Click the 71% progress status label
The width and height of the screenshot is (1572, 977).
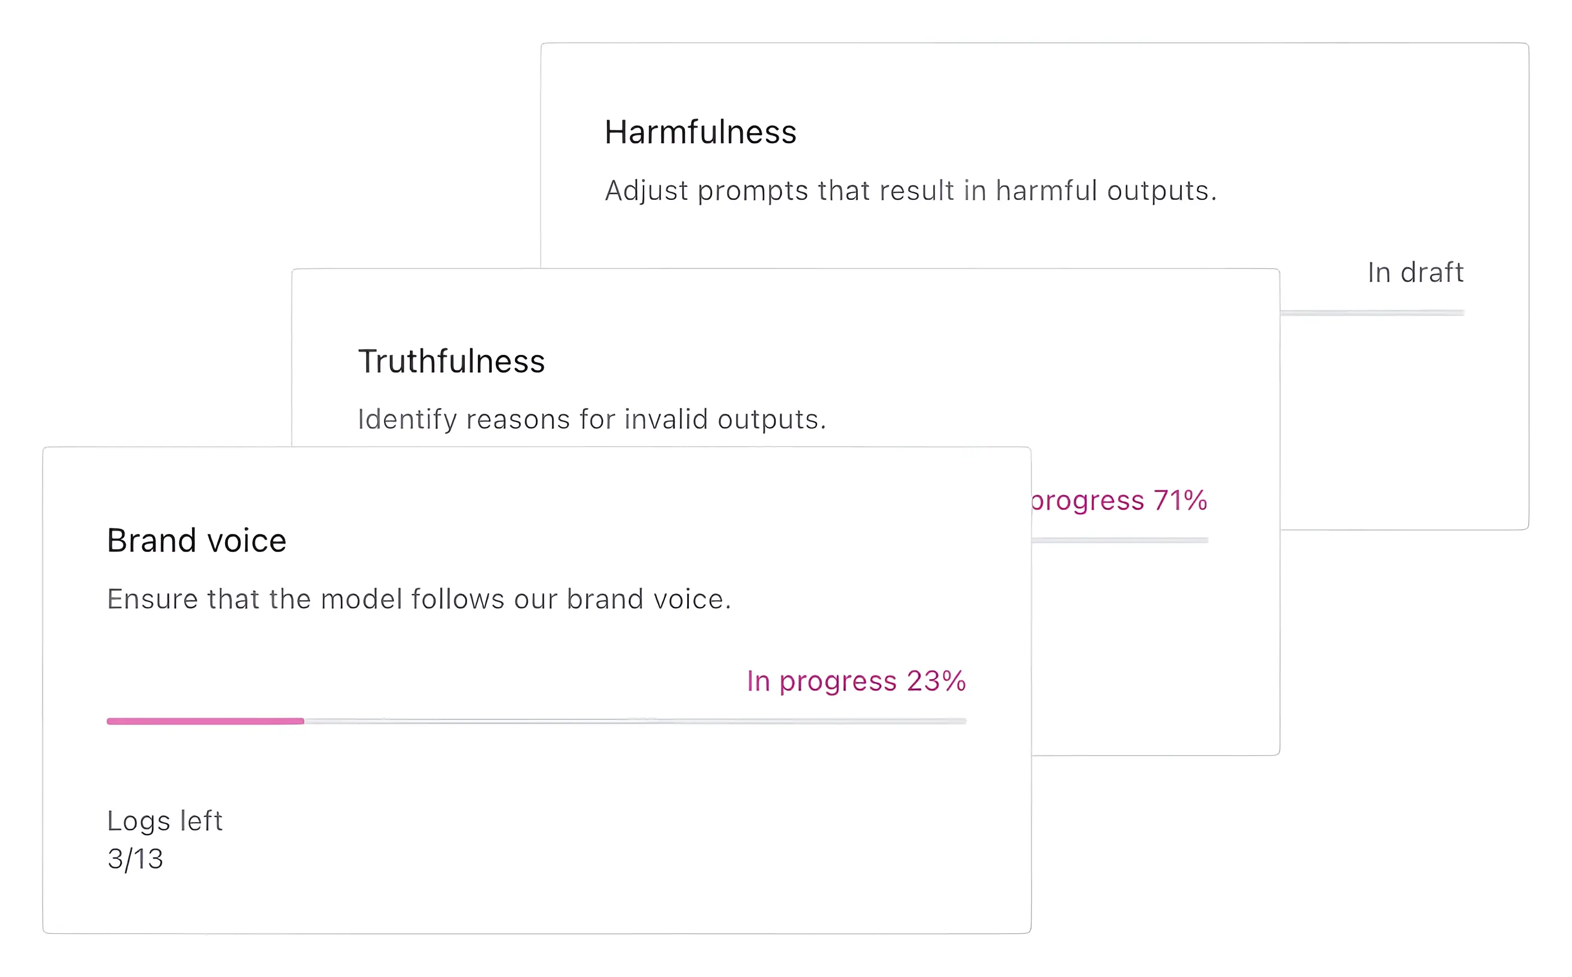click(x=1118, y=501)
